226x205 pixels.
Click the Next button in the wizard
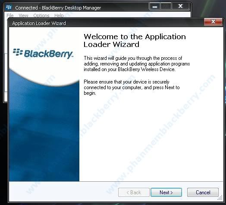tap(166, 193)
